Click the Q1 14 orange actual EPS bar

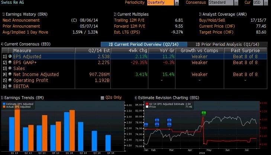pyautogui.click(x=72, y=130)
